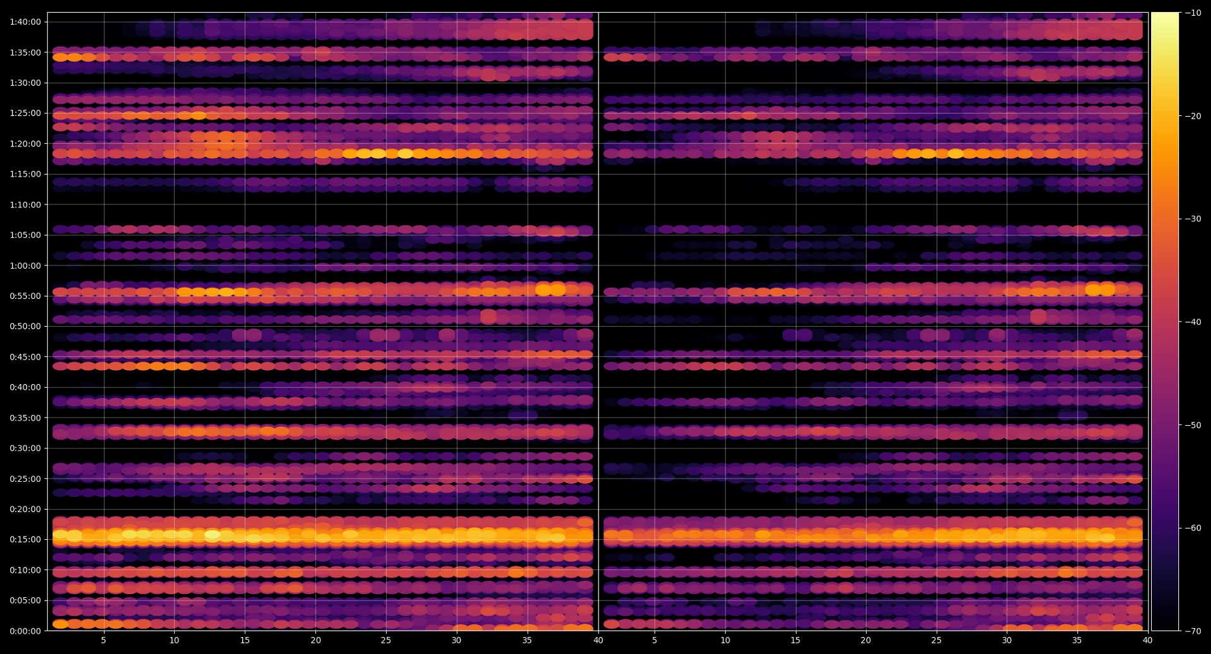Click the 0:25:00 time axis label
The image size is (1211, 654).
click(25, 479)
